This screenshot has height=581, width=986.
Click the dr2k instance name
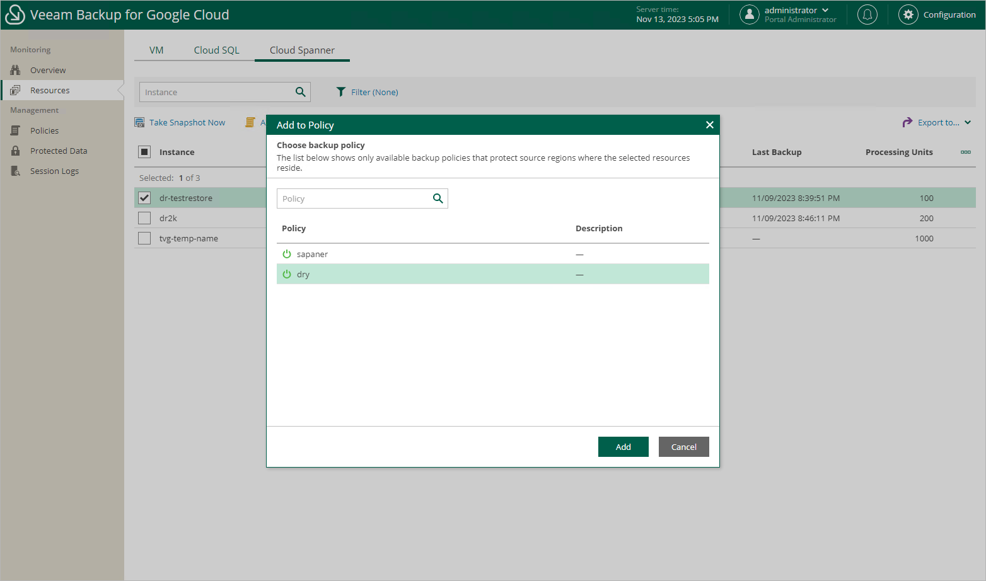168,218
